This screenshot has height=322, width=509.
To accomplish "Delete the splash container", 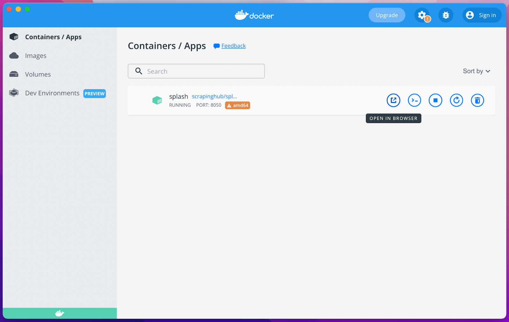I will coord(478,100).
